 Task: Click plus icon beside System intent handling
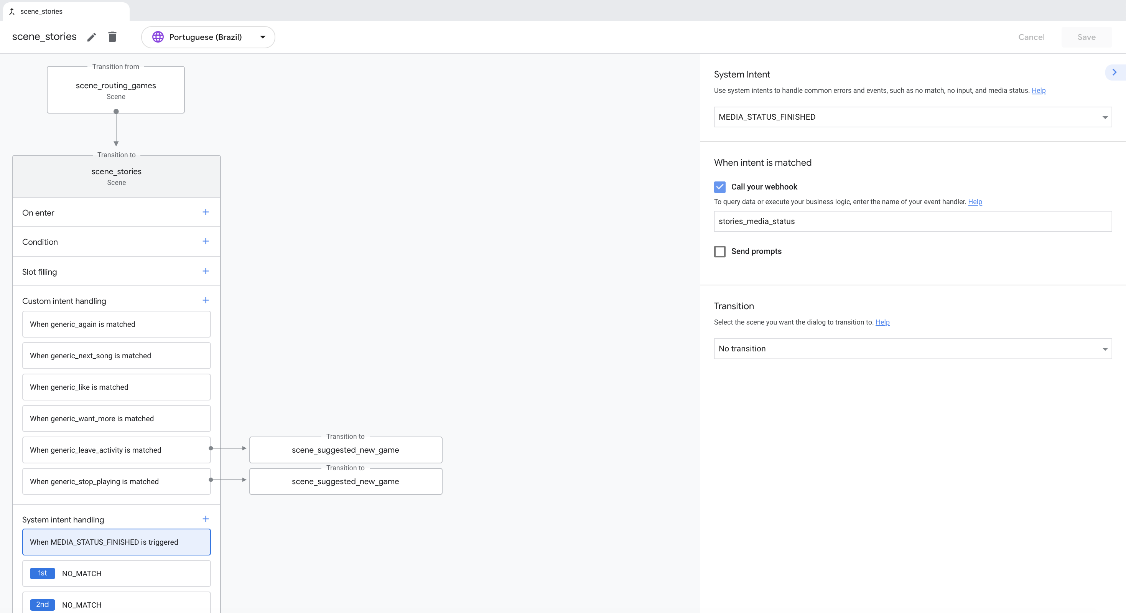pyautogui.click(x=206, y=519)
